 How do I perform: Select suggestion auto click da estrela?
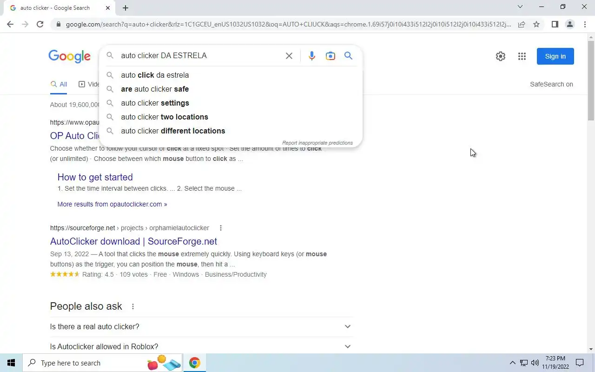click(231, 75)
